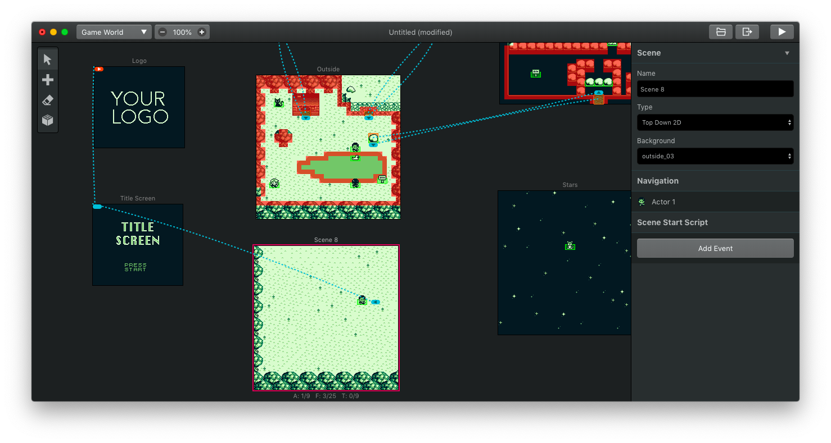831x443 pixels.
Task: Click the Export project button
Action: coord(747,32)
